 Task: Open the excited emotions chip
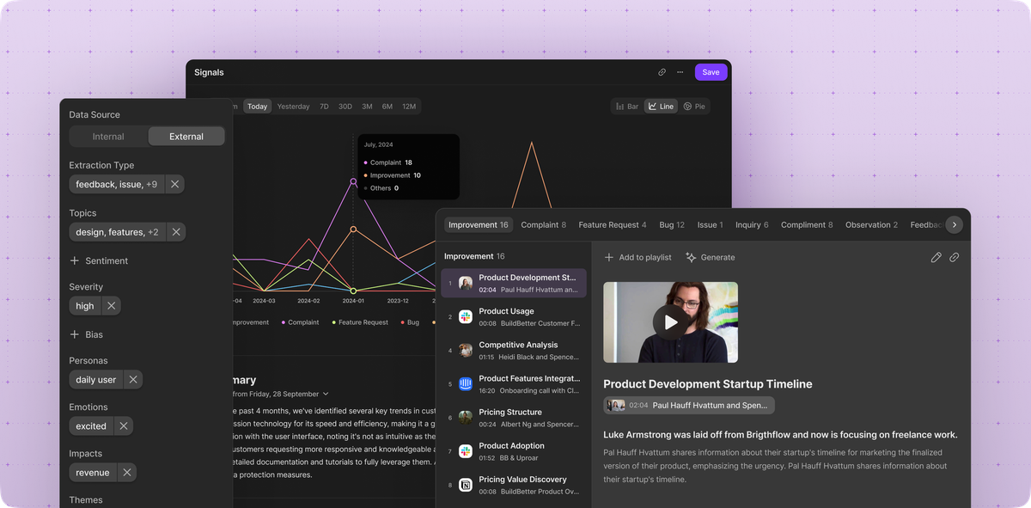coord(91,426)
